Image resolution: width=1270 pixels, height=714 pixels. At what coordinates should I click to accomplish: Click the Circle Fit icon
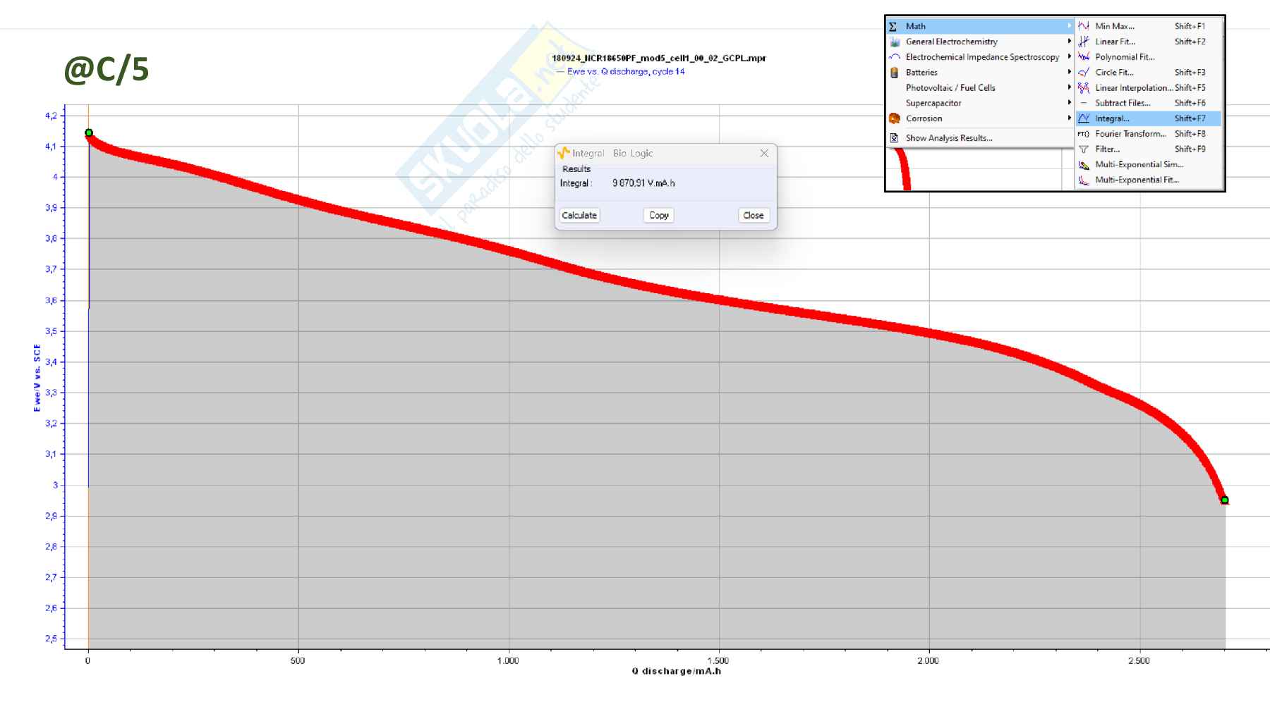tap(1084, 73)
